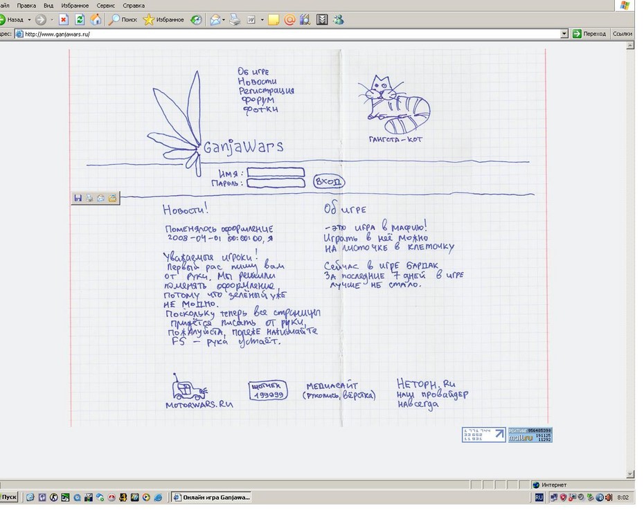The height and width of the screenshot is (515, 644).
Task: Select Онлайн игра Ganjawa... taskbar button
Action: click(x=212, y=497)
